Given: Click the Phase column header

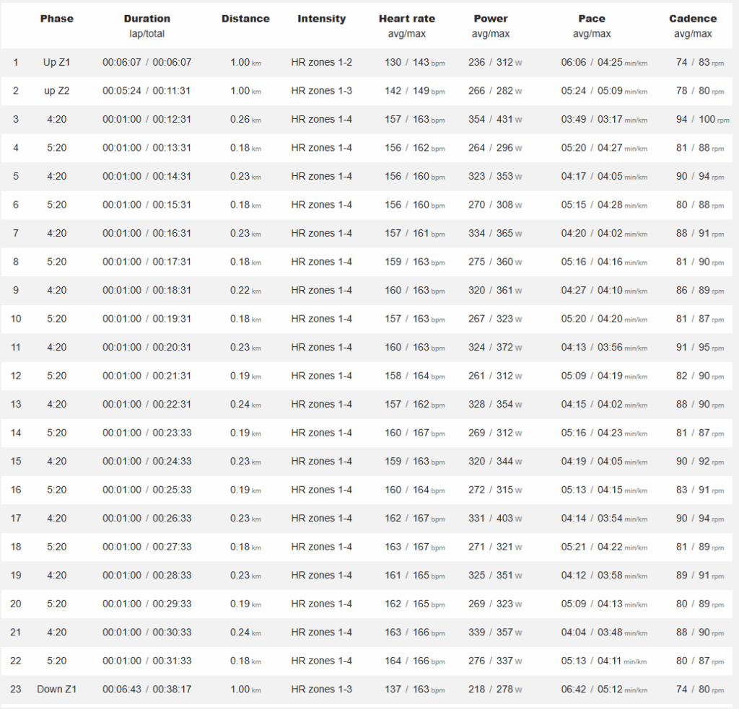Looking at the screenshot, I should (x=56, y=18).
